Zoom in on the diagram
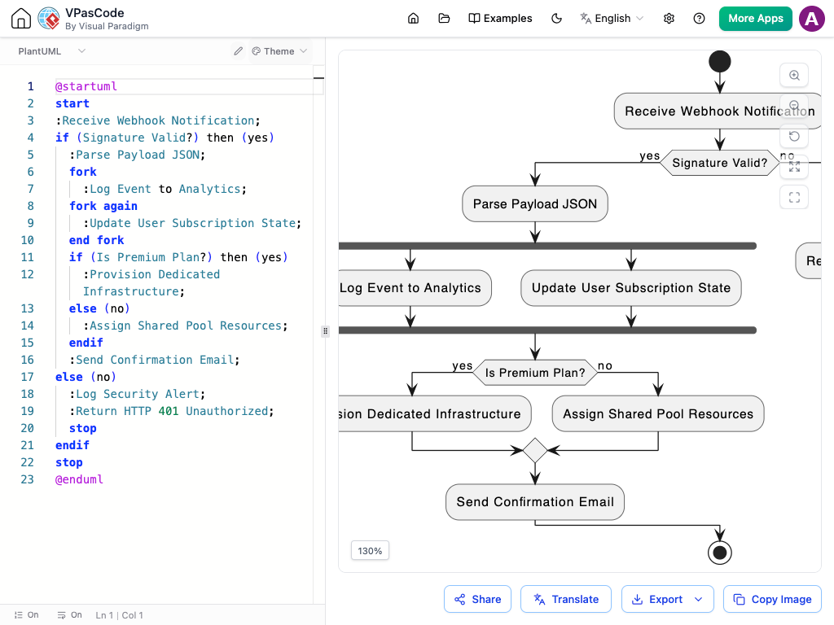This screenshot has width=834, height=625. tap(794, 75)
